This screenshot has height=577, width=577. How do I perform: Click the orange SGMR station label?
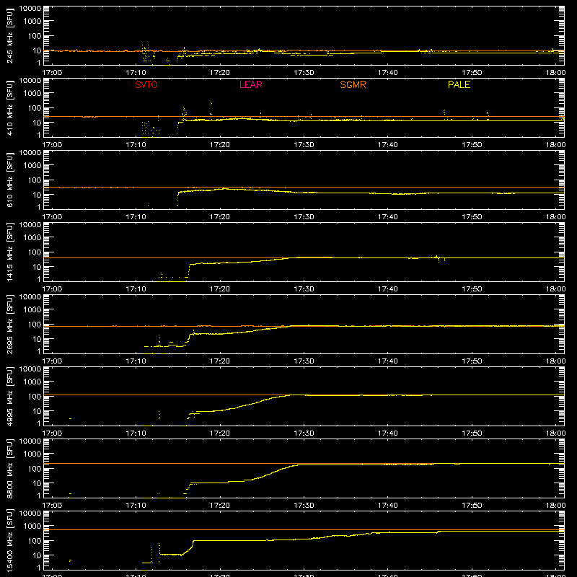click(353, 84)
